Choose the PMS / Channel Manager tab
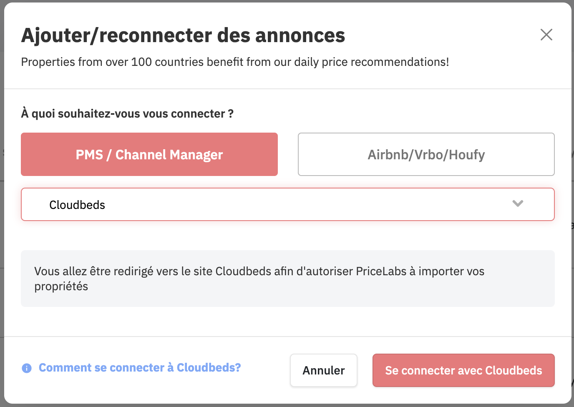The image size is (574, 407). [149, 154]
